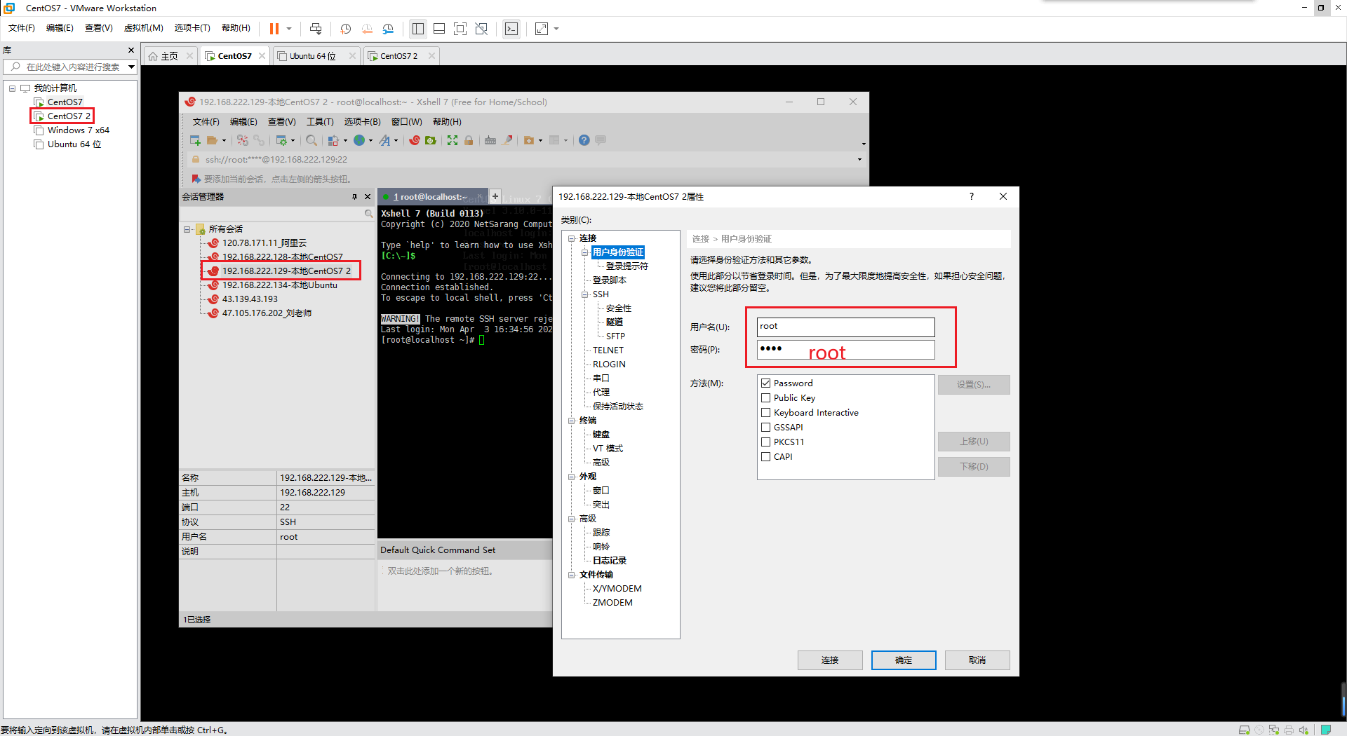Switch to the CentOS7 2 VM tab

[x=399, y=56]
